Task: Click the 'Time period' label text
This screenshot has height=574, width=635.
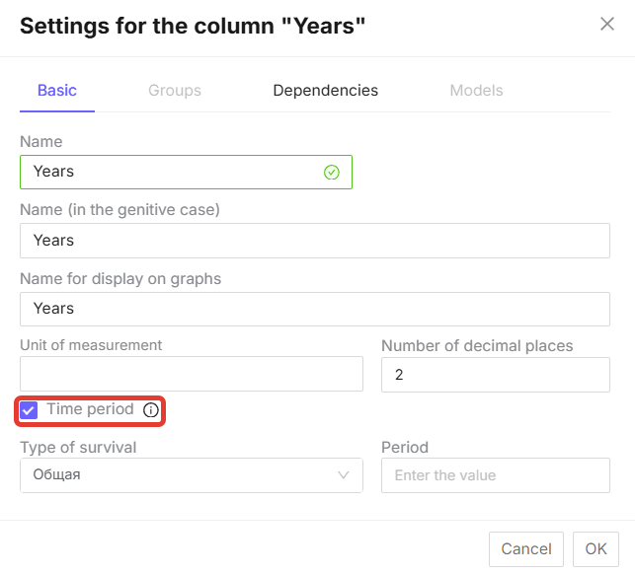Action: [x=90, y=409]
